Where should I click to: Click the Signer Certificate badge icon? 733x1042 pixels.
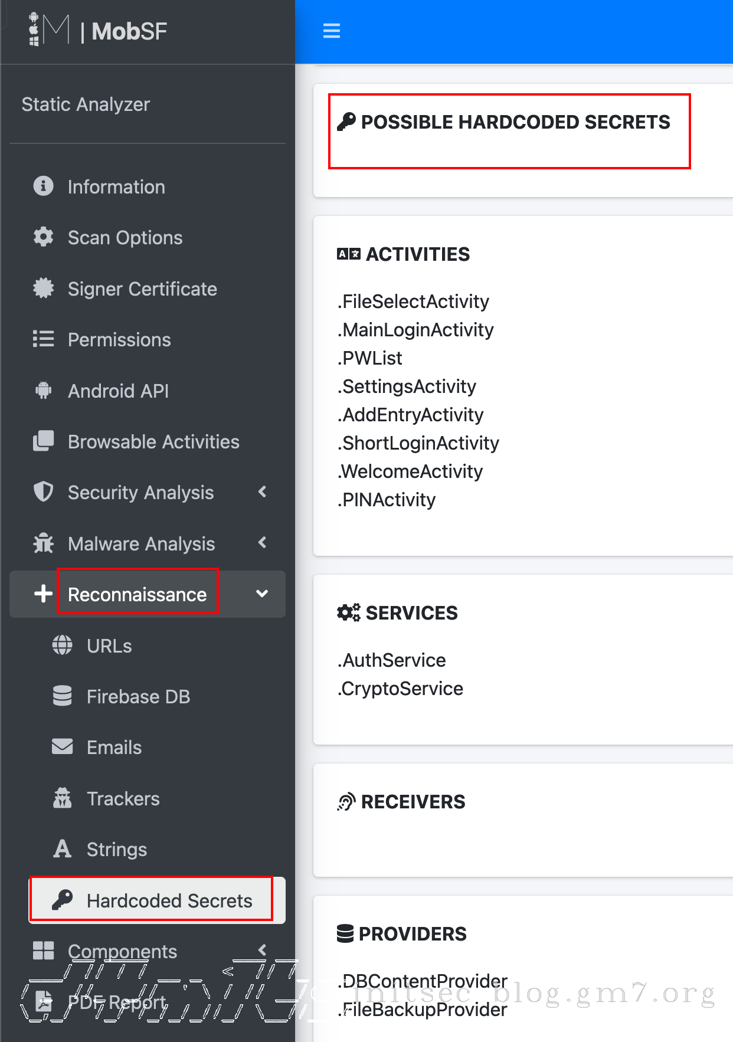[43, 289]
